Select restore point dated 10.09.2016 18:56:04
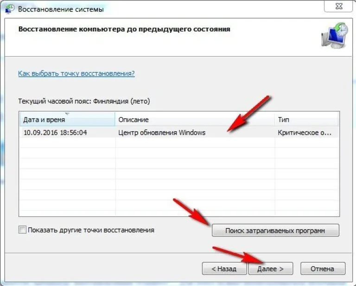The width and height of the screenshot is (356, 286). [x=179, y=132]
